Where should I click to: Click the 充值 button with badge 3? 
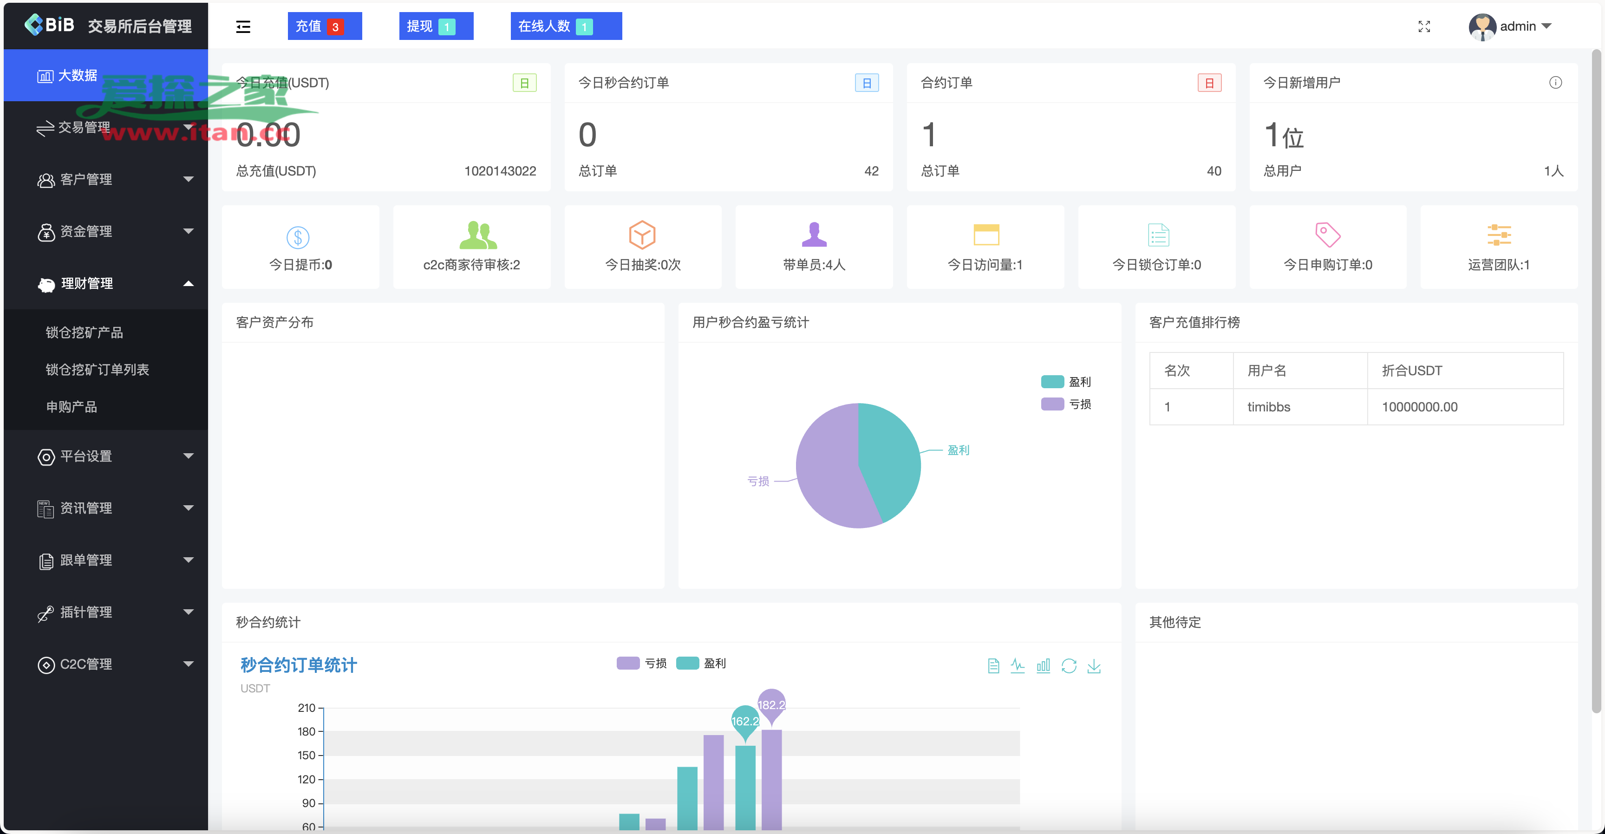pyautogui.click(x=324, y=26)
